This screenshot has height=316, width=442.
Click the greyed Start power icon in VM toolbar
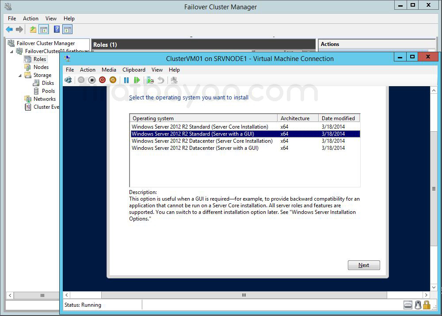(81, 80)
